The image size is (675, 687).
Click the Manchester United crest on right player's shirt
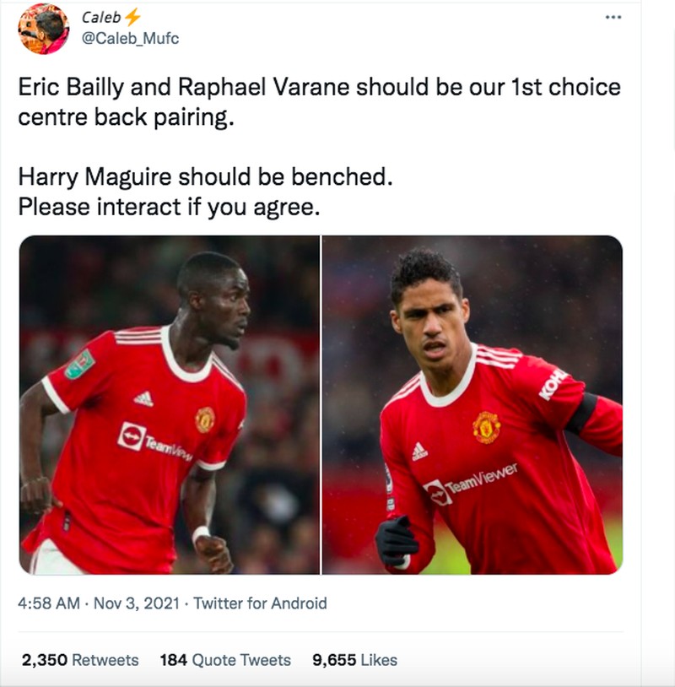pos(486,427)
